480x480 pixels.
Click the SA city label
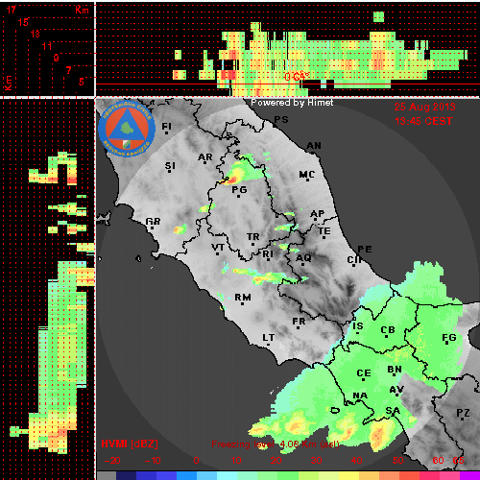pos(393,411)
